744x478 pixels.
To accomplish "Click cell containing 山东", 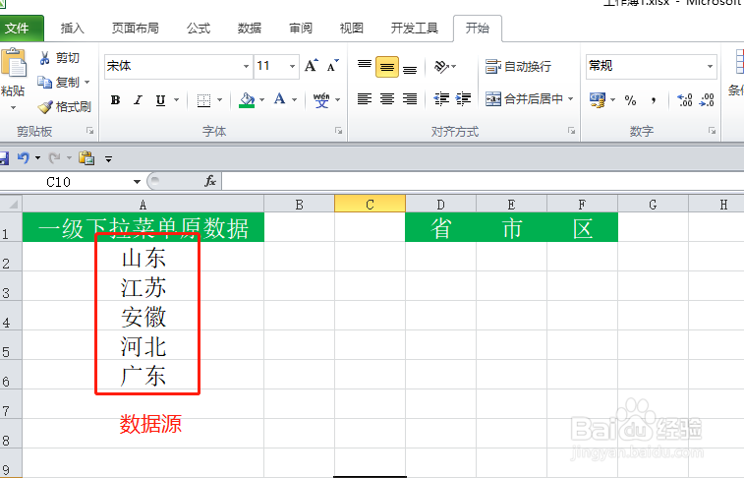I will 143,258.
